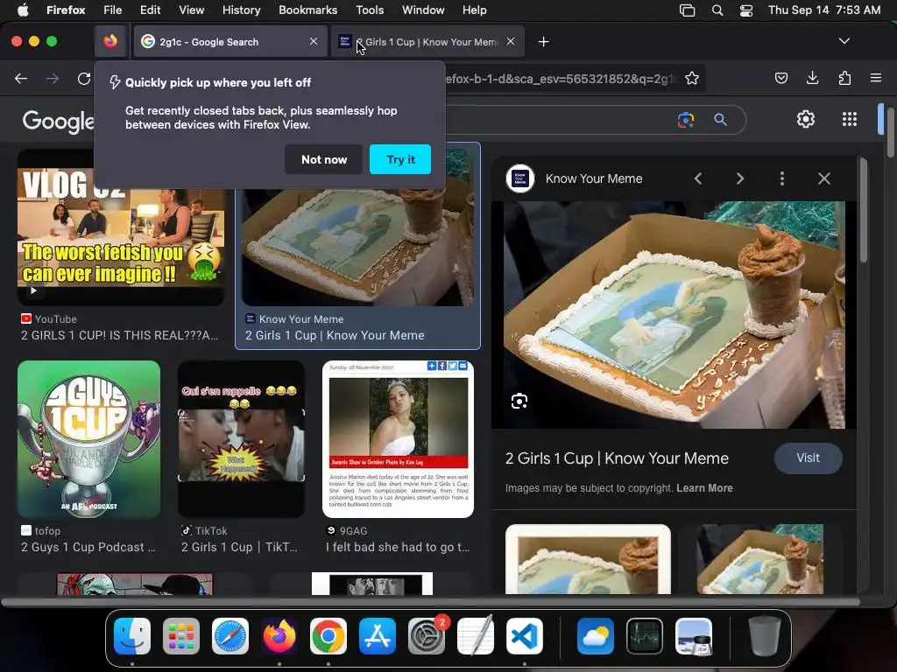Open System Settings from the Dock
Viewport: 897px width, 672px height.
pyautogui.click(x=427, y=636)
